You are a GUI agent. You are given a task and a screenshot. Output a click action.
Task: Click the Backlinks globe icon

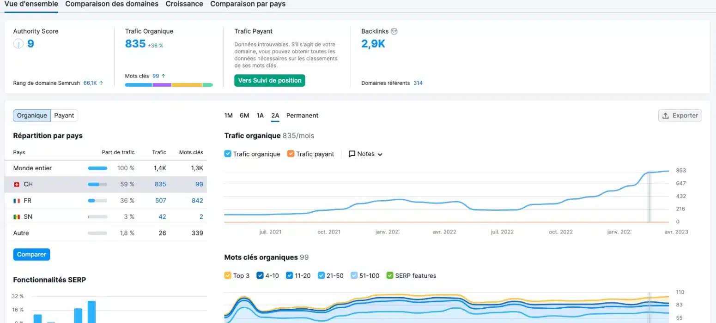394,31
